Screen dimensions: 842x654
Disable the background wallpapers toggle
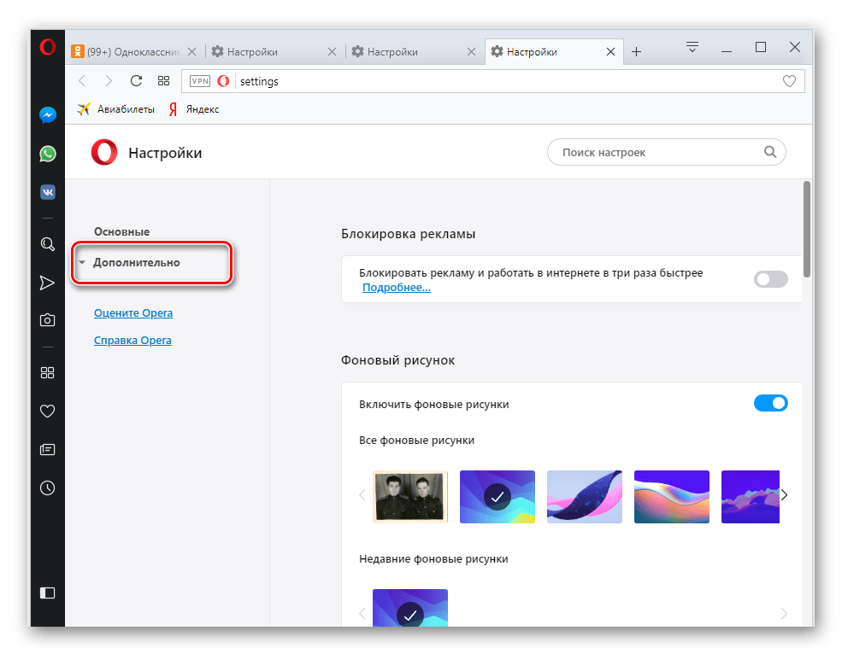(770, 402)
